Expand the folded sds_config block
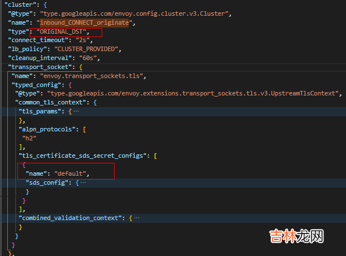The width and height of the screenshot is (346, 256). (82, 182)
